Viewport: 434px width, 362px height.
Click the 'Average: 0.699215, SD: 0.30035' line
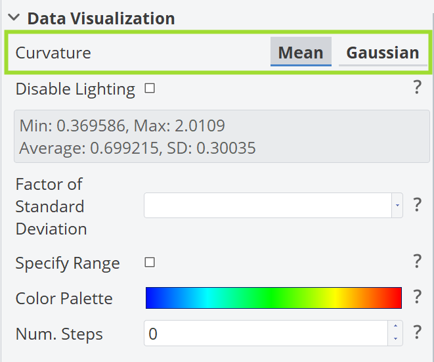[137, 148]
